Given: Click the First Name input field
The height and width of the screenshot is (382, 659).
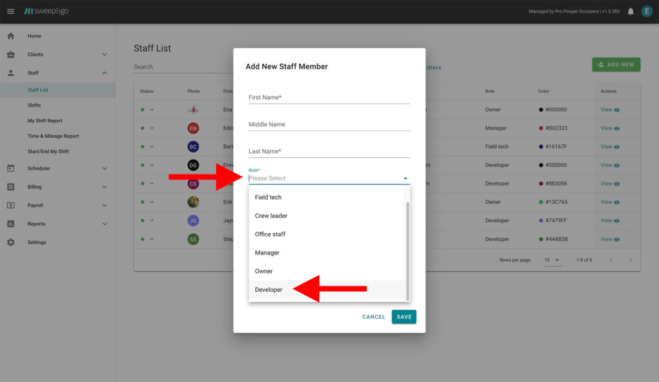Looking at the screenshot, I should [x=328, y=98].
